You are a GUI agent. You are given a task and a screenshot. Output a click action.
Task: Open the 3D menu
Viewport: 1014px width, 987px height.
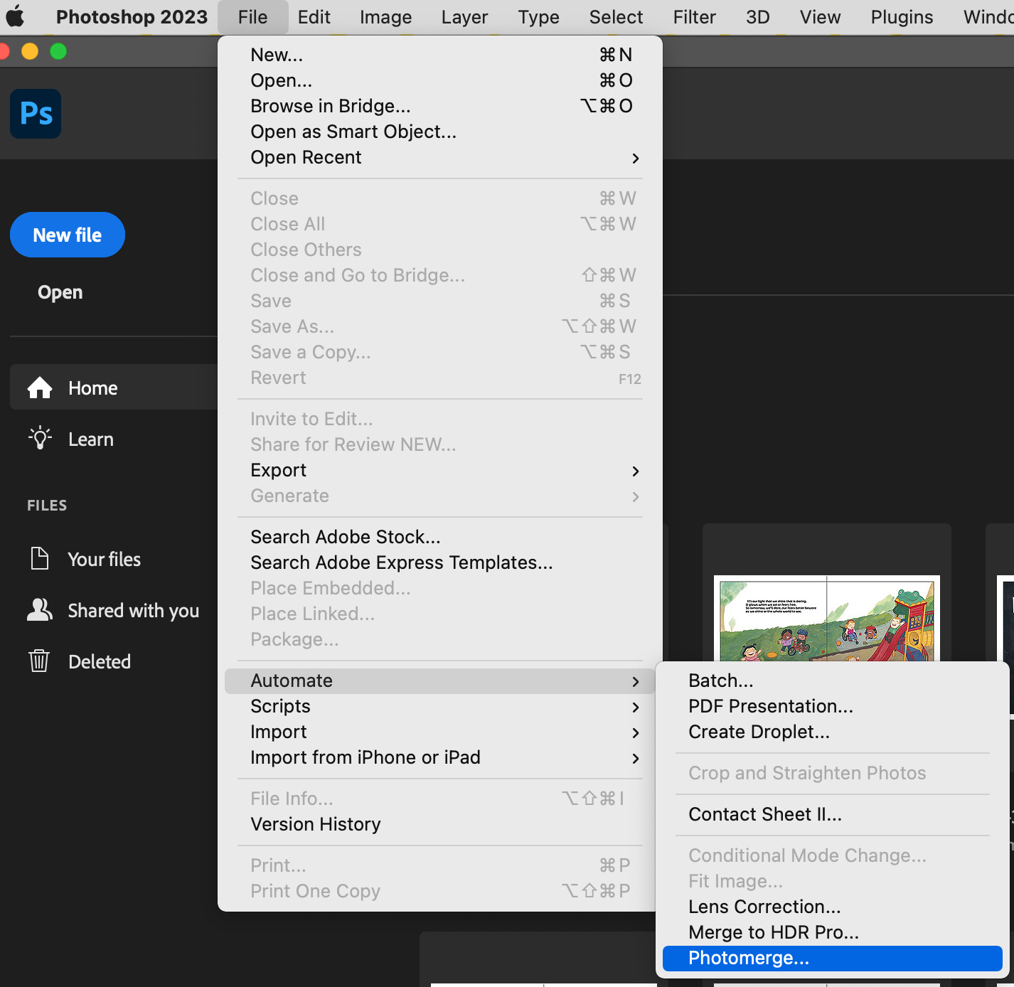[757, 17]
